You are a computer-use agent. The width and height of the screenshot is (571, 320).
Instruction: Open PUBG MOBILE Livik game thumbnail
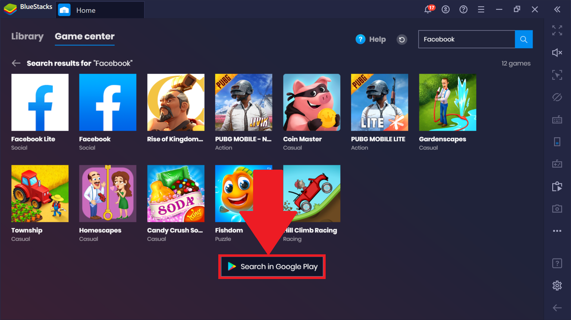coord(244,102)
